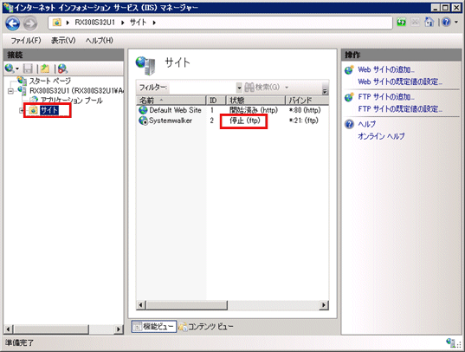The height and width of the screenshot is (352, 465).
Task: Click the breadcrumb root folder icon
Action: [57, 23]
